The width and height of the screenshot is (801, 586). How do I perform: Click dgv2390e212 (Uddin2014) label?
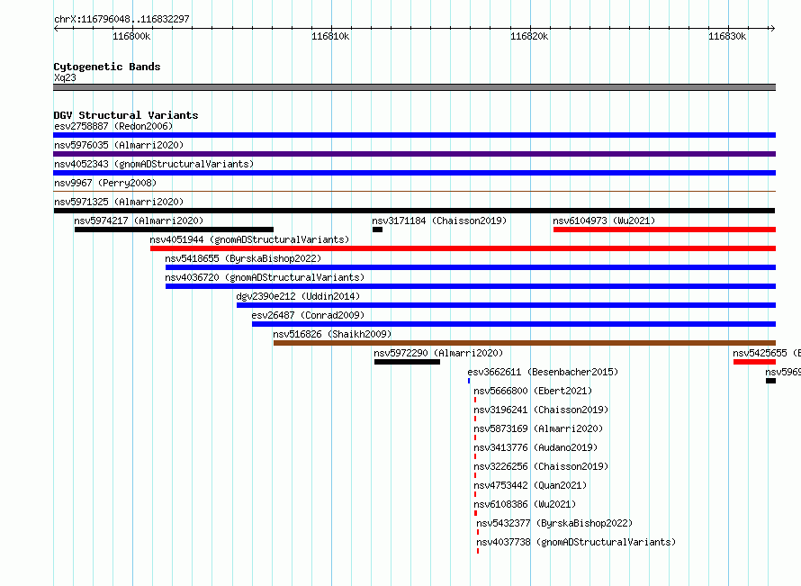[x=298, y=296]
